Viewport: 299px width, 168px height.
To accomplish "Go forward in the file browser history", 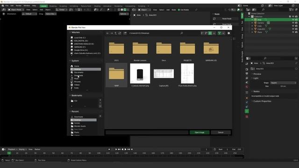I will [112, 33].
